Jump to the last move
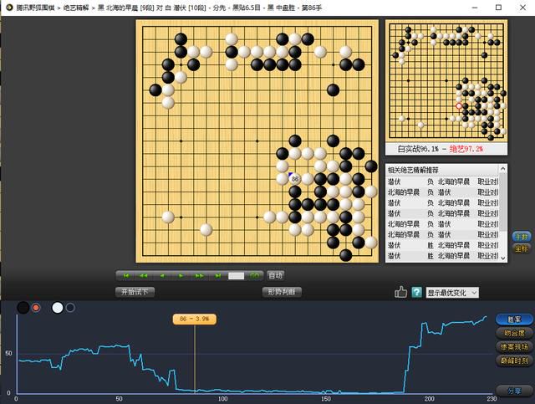Viewport: 535px width, 404px height. pos(217,275)
